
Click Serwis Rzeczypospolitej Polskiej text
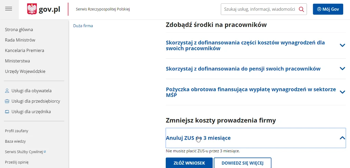click(103, 9)
